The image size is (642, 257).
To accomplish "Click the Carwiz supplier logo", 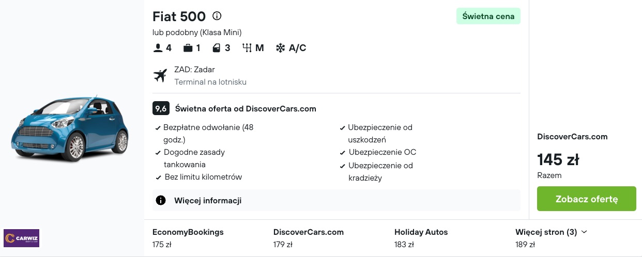I will click(x=21, y=238).
